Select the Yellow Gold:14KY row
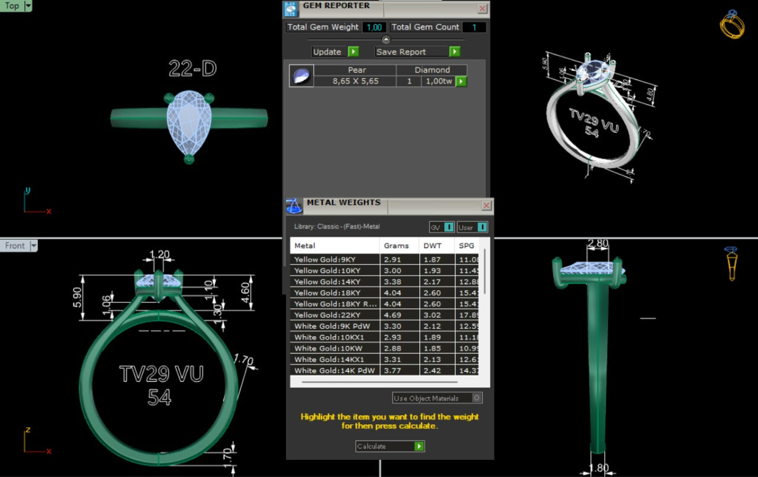Image resolution: width=758 pixels, height=477 pixels. (384, 282)
